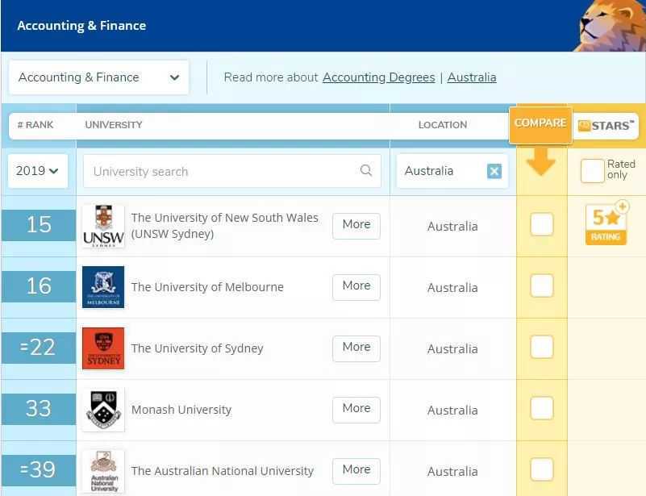Click the COMPARE tab header
The width and height of the screenshot is (646, 496).
click(x=540, y=123)
